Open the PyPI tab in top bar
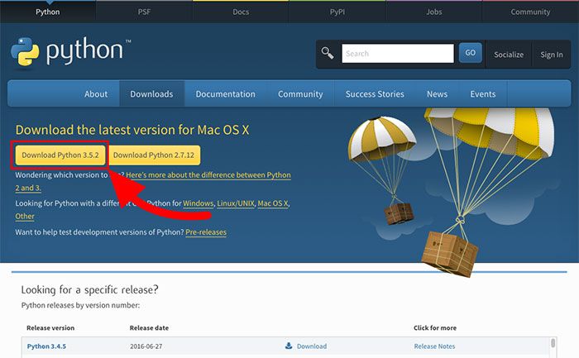The width and height of the screenshot is (579, 358). [337, 12]
